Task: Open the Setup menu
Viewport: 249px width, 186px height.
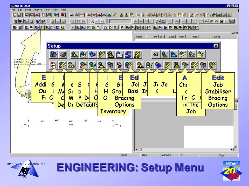Action: coord(28,10)
